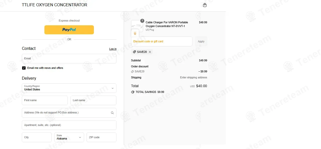
Task: Click the total savings tag icon
Action: click(133, 92)
